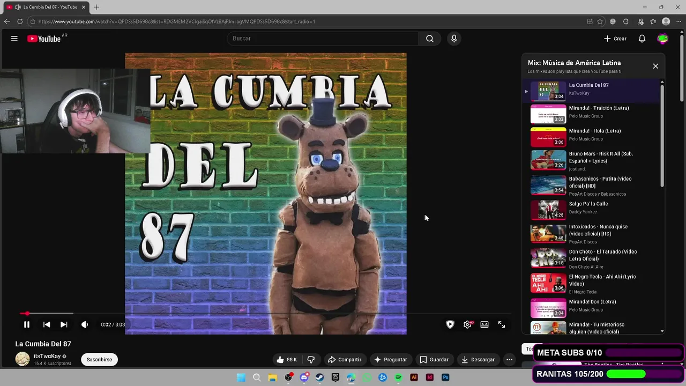
Task: Start voice search with the microphone
Action: [x=454, y=39]
